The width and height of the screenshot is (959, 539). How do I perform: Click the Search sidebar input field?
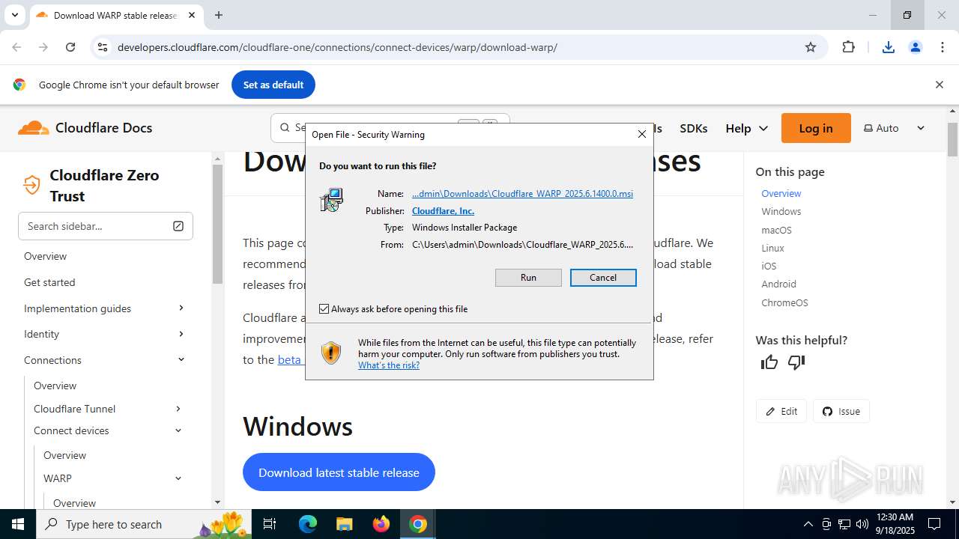coord(106,226)
